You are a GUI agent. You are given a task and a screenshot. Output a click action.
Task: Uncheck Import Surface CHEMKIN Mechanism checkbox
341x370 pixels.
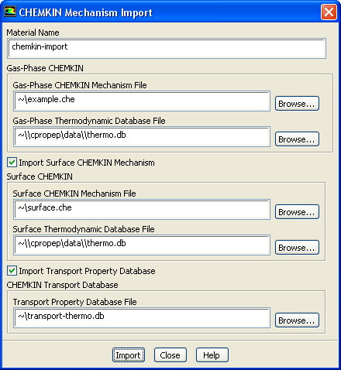point(12,163)
